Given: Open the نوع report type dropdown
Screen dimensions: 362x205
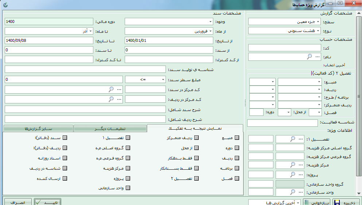Looking at the screenshot, I should click(318, 31).
